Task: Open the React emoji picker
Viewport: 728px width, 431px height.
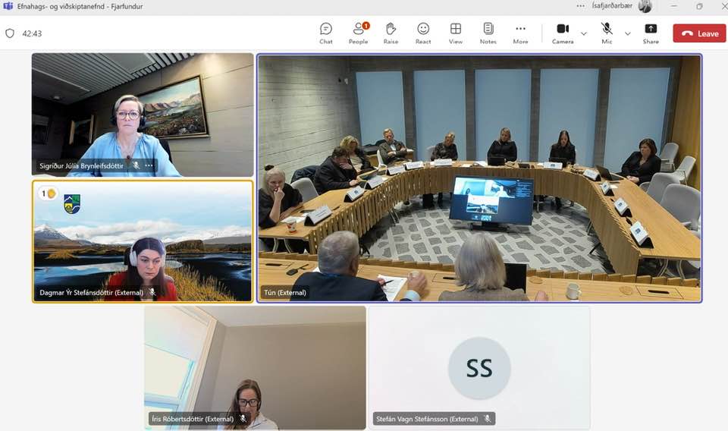Action: [x=423, y=33]
